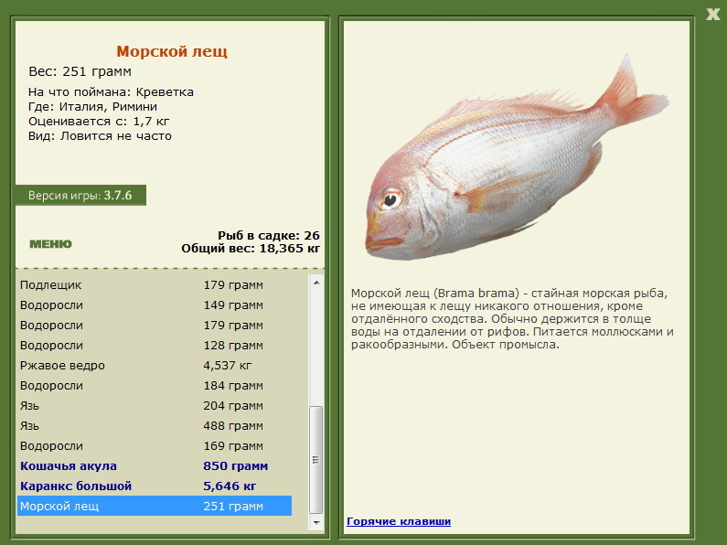Click the scroll down arrow of fish list

(x=316, y=522)
